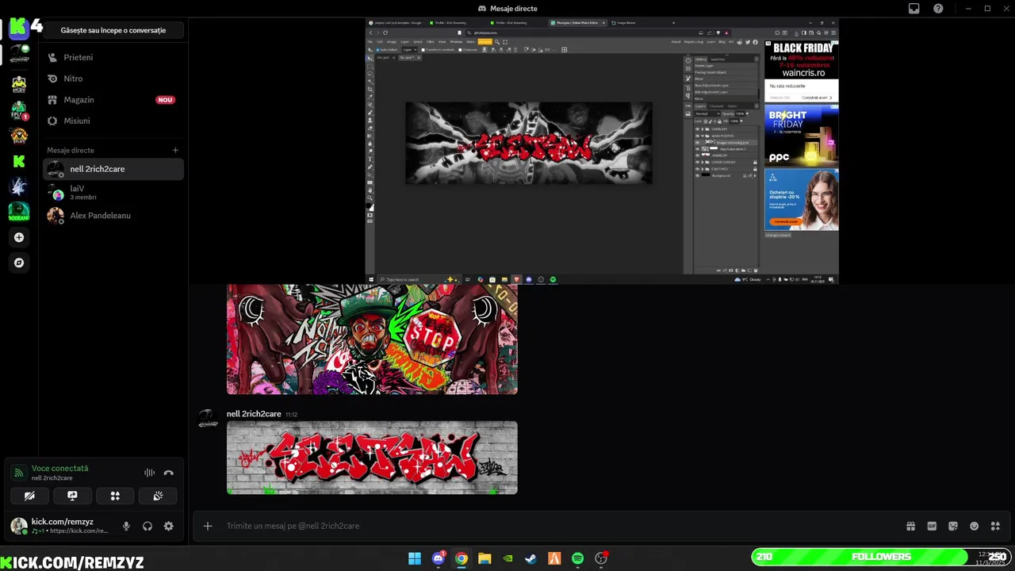Start an activity from voice panel

[115, 496]
